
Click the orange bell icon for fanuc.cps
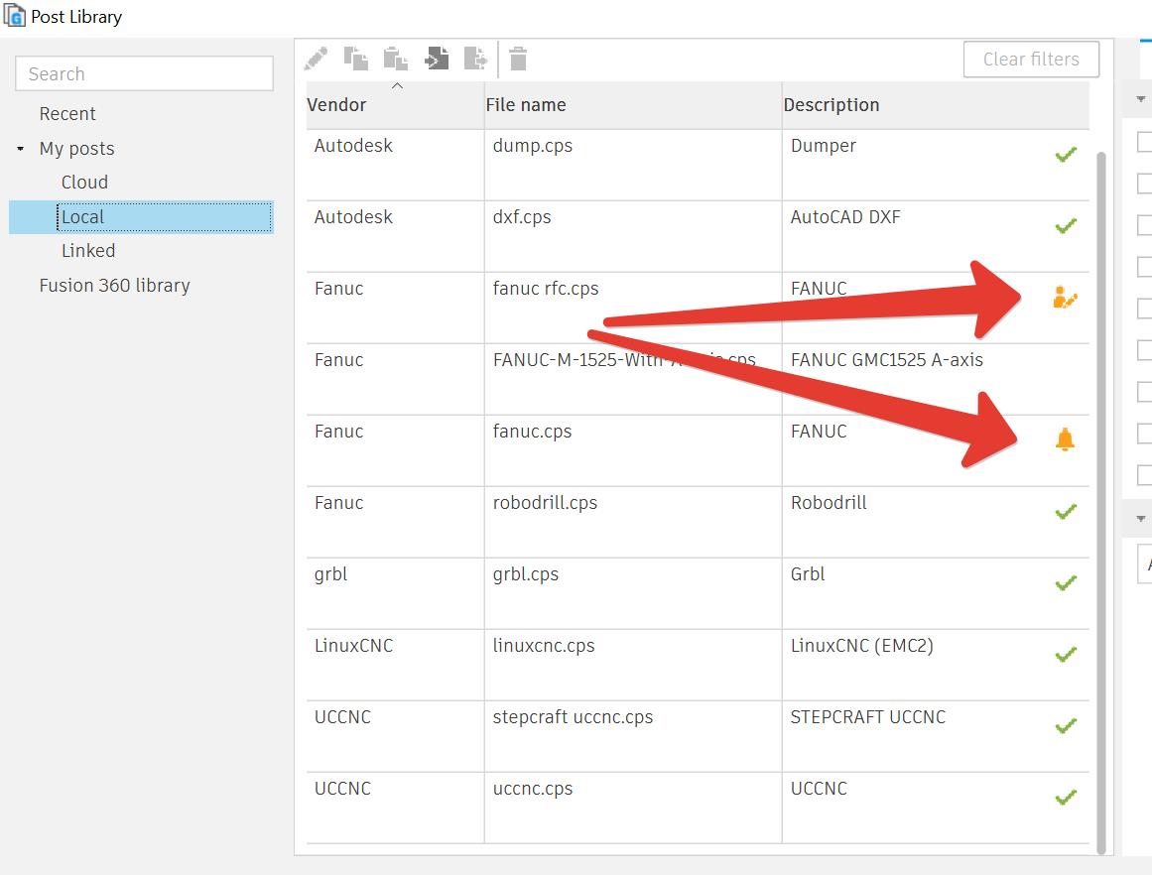coord(1065,439)
